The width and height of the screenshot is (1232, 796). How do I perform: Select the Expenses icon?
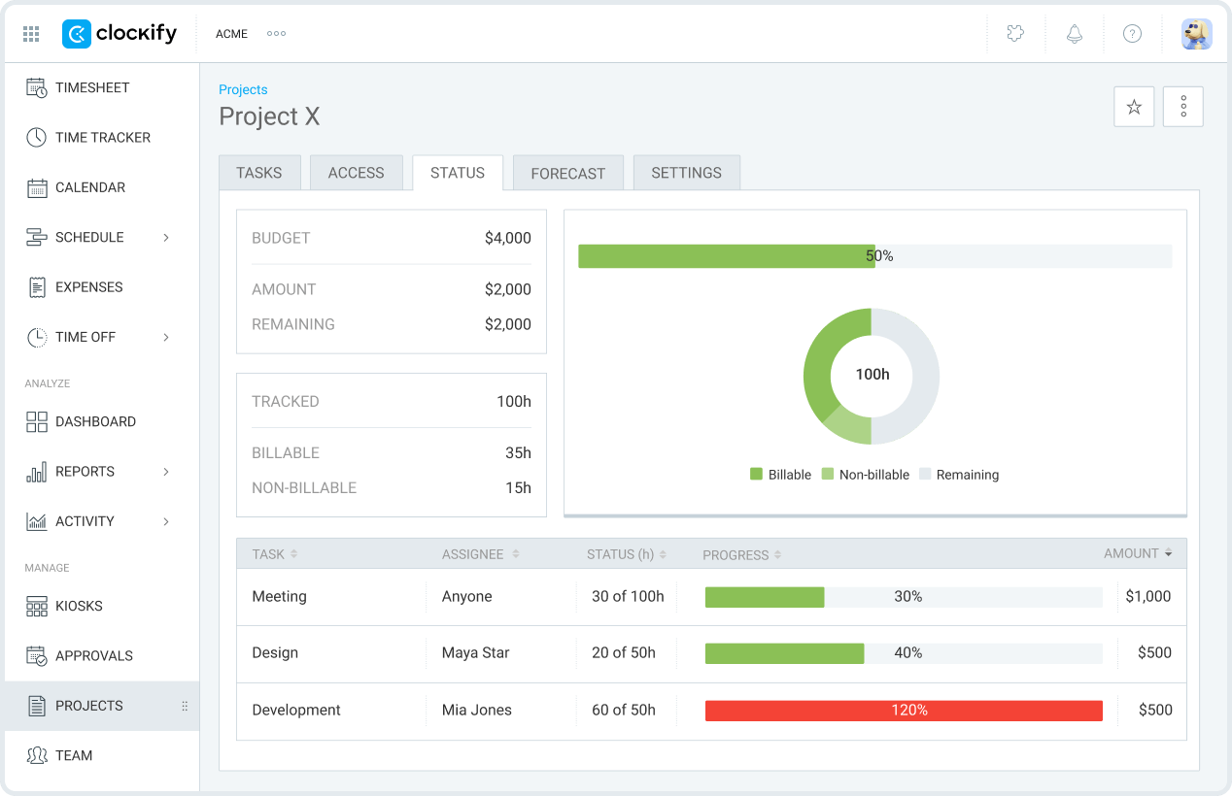tap(37, 286)
